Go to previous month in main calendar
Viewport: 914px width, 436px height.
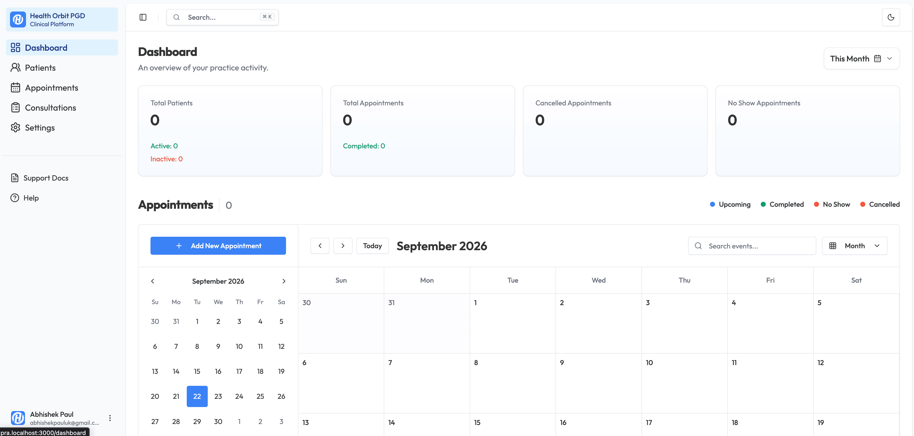click(x=320, y=246)
